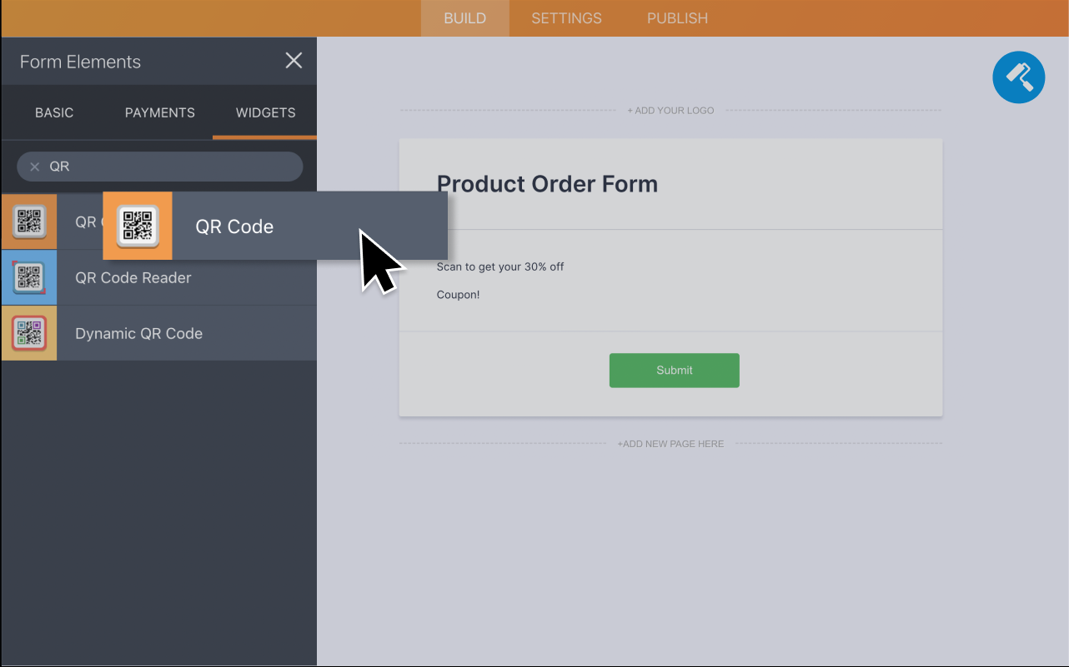Screen dimensions: 1069x667
Task: Click ADD NEW PAGE HERE
Action: (x=670, y=444)
